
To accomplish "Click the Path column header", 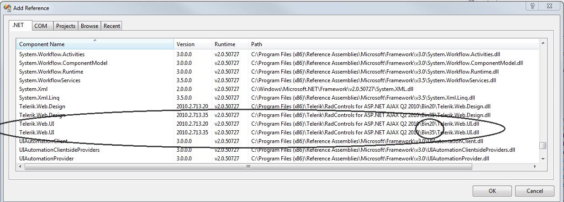I will click(393, 44).
